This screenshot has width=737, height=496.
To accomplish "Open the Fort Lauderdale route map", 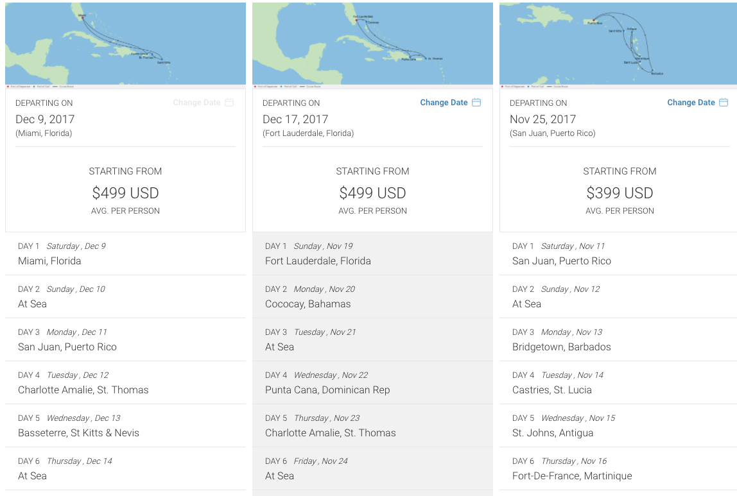I will point(372,43).
